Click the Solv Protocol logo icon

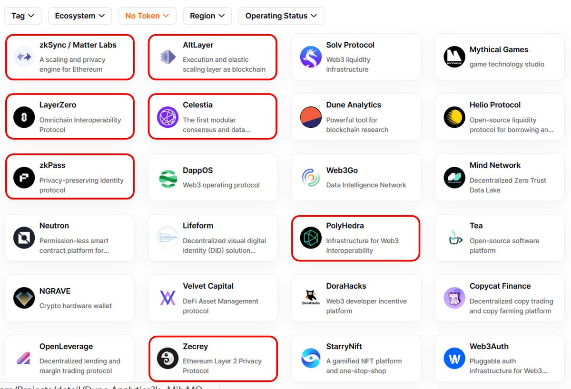pyautogui.click(x=311, y=57)
